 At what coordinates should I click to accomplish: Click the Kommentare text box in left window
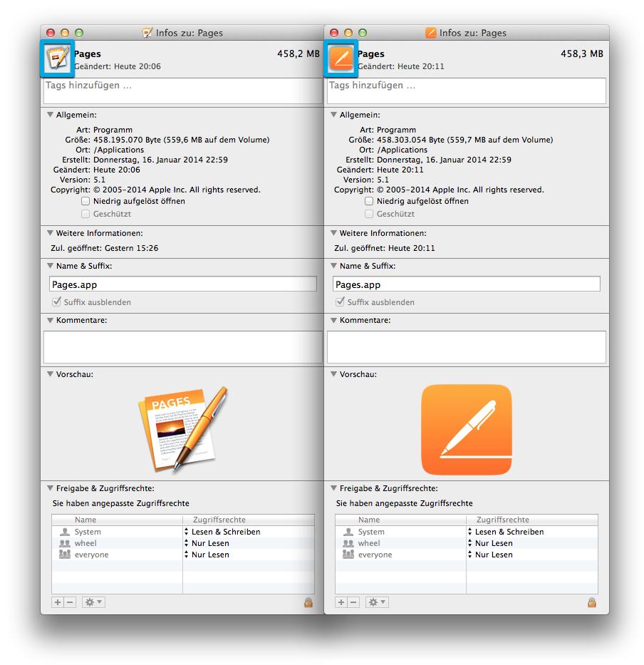[183, 347]
